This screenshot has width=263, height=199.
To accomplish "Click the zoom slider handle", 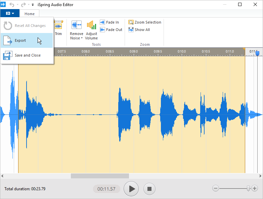I will [x=248, y=188].
